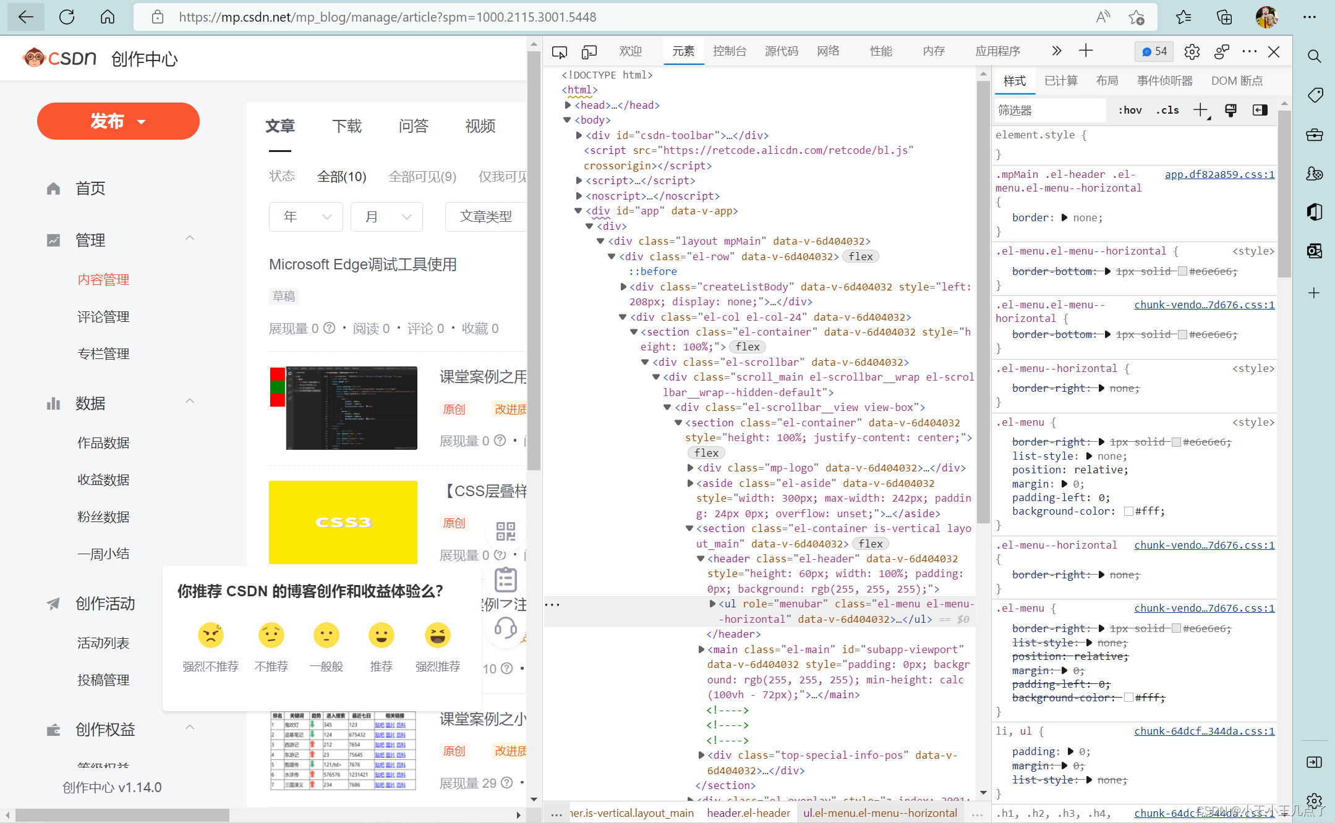The width and height of the screenshot is (1335, 823).
Task: Collapse the 管理 sidebar section
Action: point(190,239)
